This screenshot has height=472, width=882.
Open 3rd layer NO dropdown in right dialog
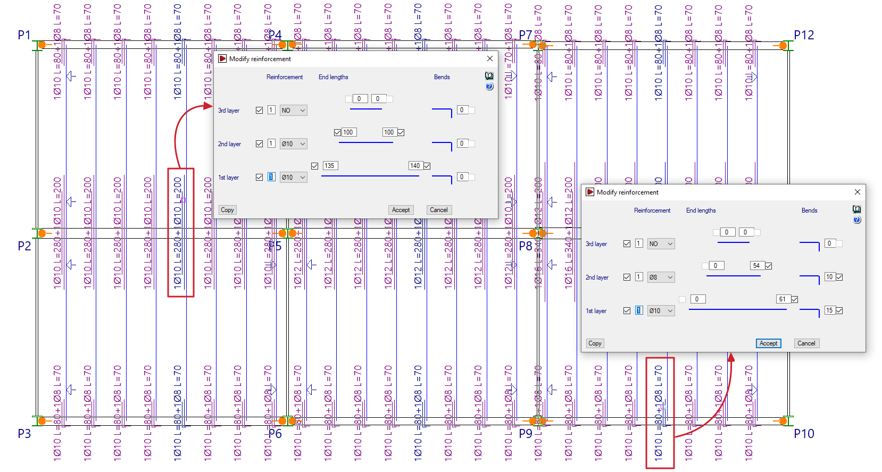click(x=661, y=244)
